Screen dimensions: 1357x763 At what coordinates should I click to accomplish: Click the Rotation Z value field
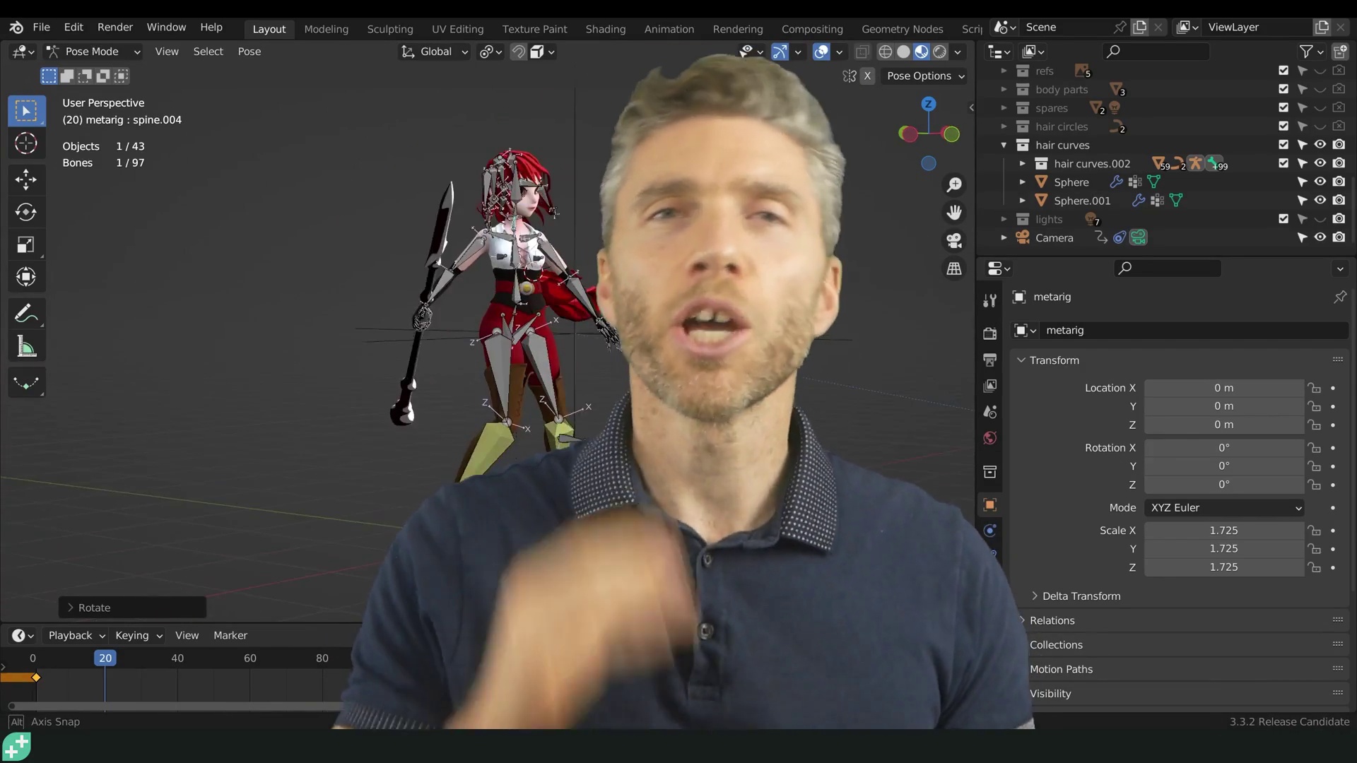pyautogui.click(x=1224, y=485)
